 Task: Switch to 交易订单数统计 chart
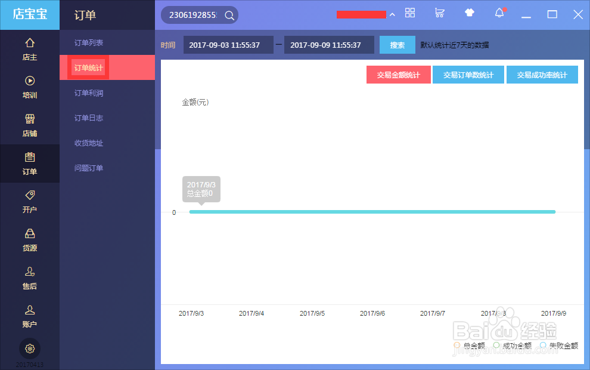[468, 75]
